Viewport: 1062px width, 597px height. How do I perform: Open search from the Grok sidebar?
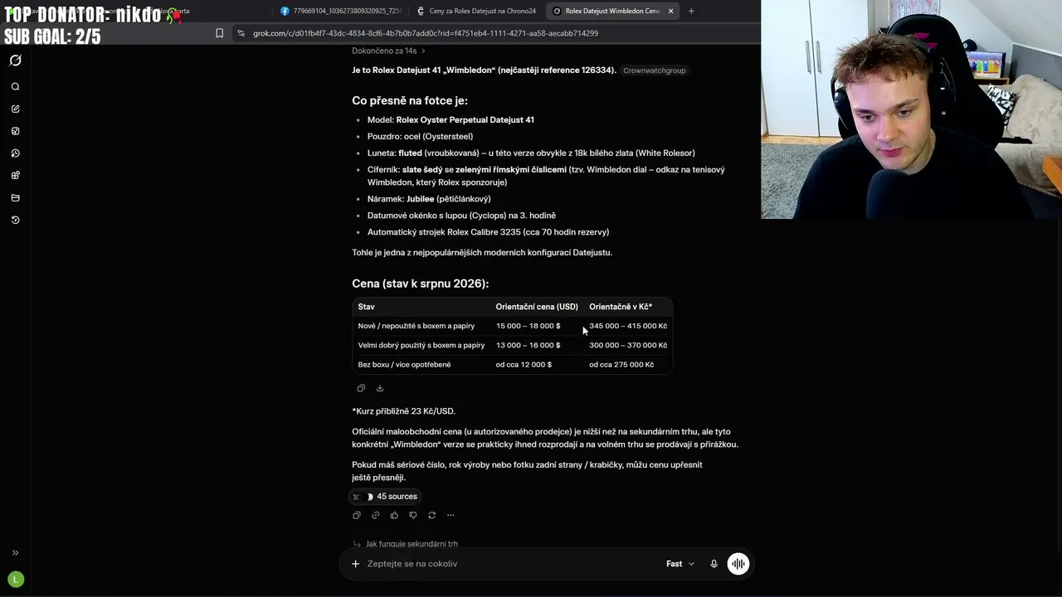pyautogui.click(x=15, y=86)
